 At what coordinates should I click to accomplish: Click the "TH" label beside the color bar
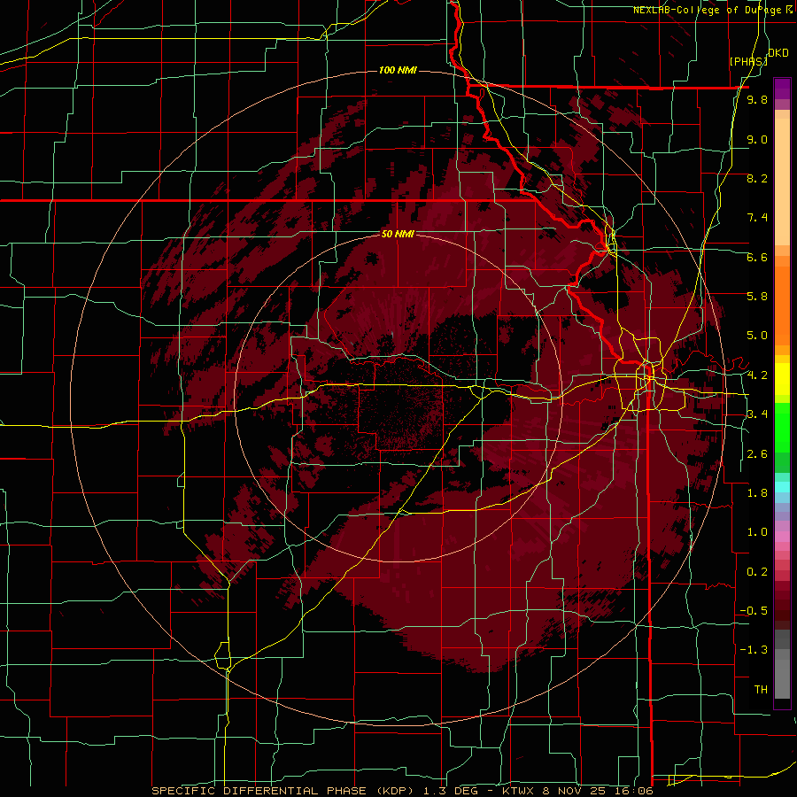[x=761, y=690]
